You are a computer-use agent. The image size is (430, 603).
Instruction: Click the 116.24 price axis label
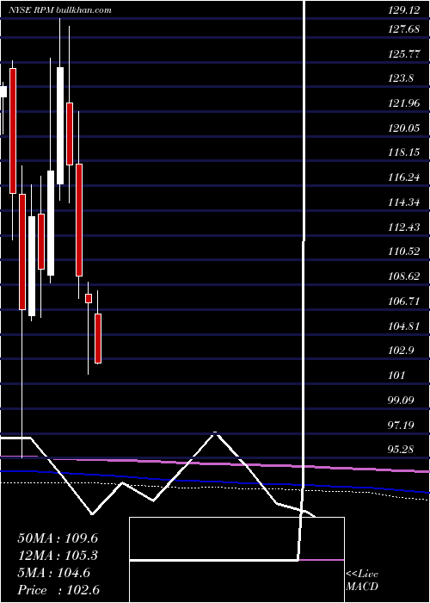(404, 177)
